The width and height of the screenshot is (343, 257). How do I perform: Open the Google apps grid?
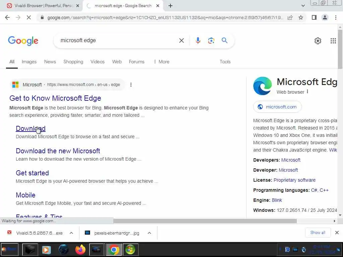[x=333, y=40]
